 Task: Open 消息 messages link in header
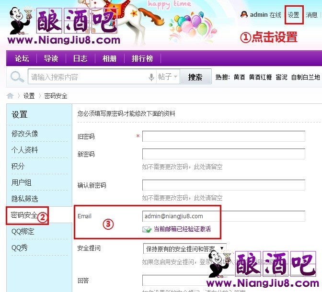(x=311, y=15)
